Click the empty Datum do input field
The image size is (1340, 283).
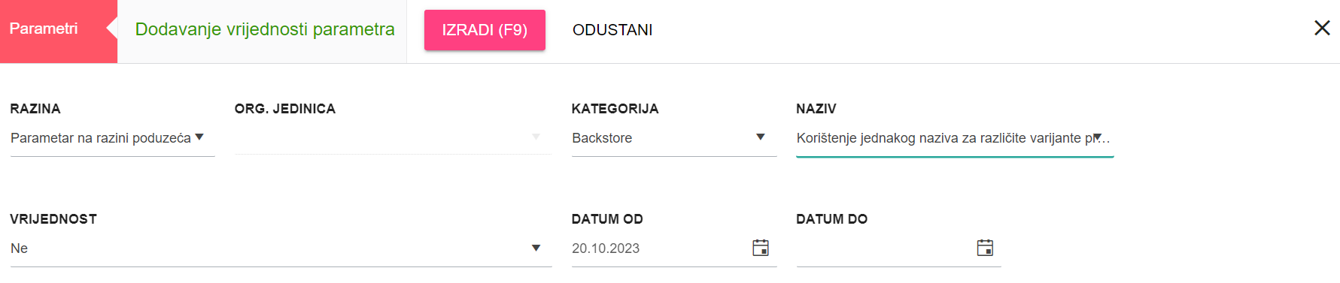884,248
